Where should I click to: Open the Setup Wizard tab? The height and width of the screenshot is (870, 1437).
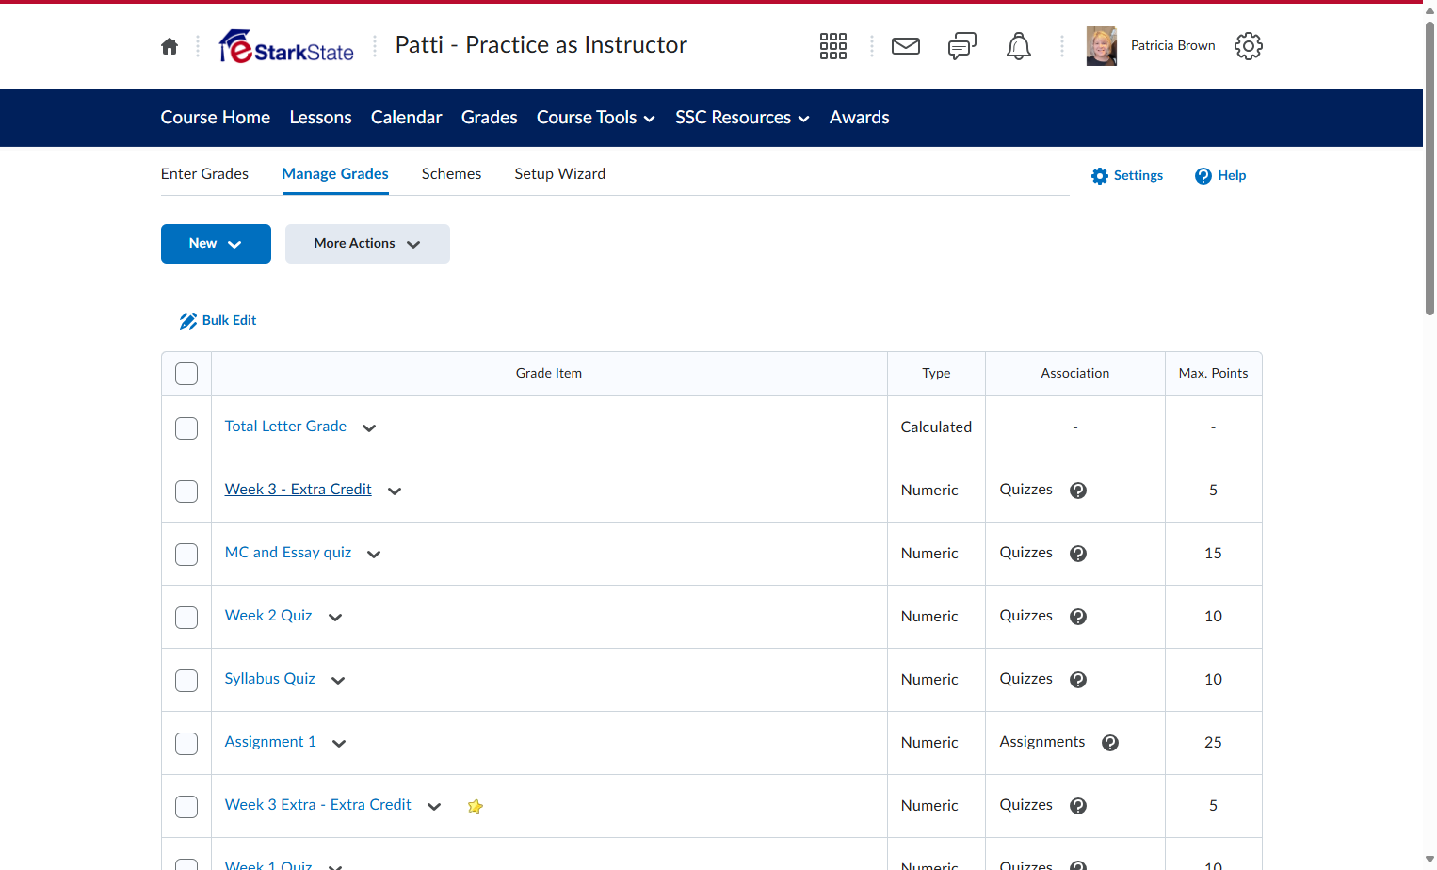tap(560, 174)
